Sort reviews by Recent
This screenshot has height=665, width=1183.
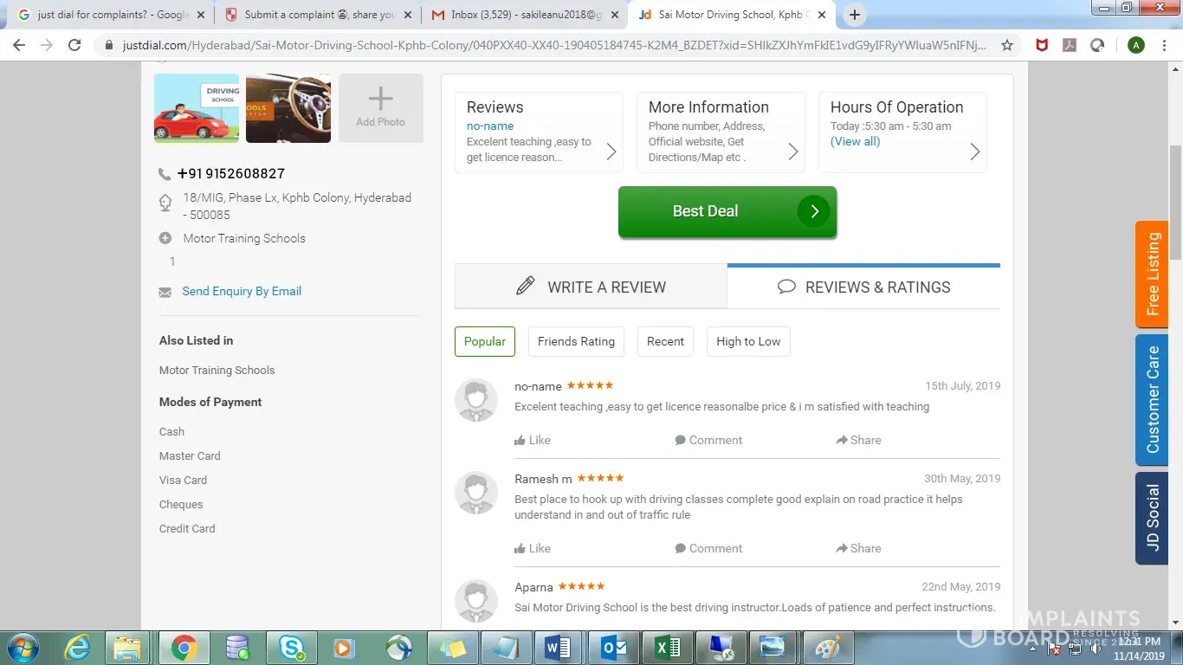point(665,341)
